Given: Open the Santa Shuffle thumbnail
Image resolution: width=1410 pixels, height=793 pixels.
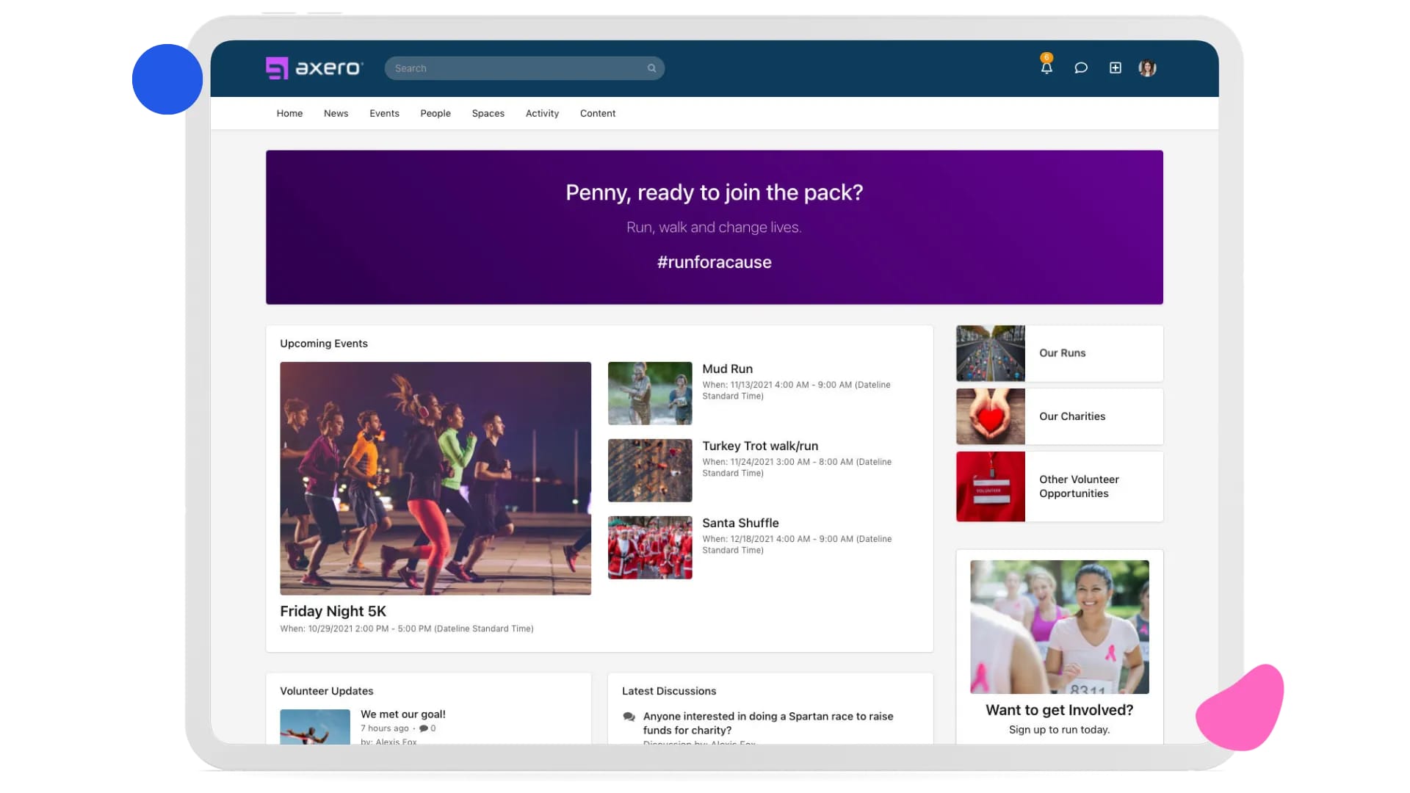Looking at the screenshot, I should click(650, 547).
